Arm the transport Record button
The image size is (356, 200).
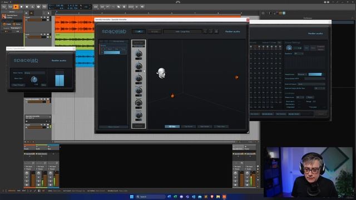click(27, 7)
